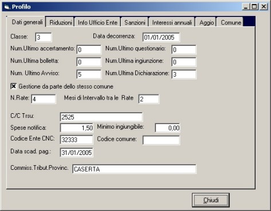Click the Chiudi button
Screen dimensions: 271x211
point(211,200)
